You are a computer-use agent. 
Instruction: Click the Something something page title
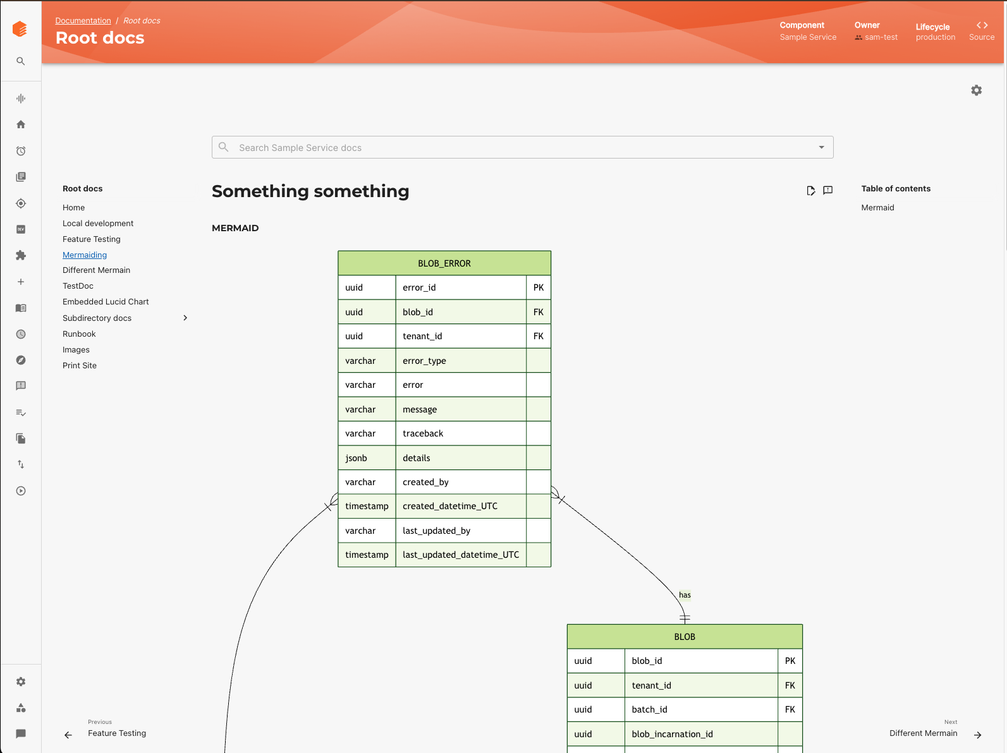[310, 191]
